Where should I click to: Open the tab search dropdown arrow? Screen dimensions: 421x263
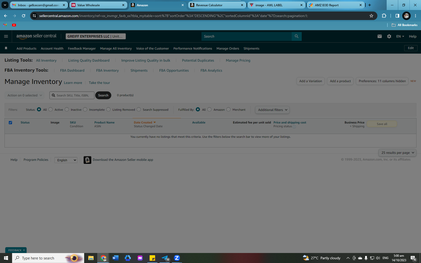click(5, 5)
